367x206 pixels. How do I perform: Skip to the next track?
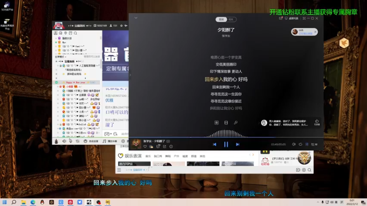(x=238, y=144)
